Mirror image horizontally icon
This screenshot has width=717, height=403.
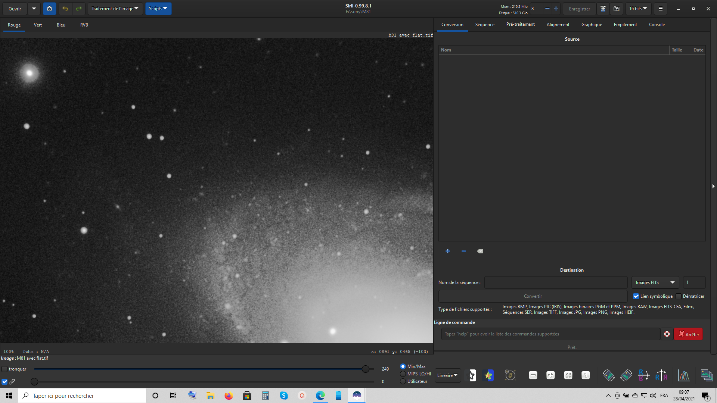(661, 375)
